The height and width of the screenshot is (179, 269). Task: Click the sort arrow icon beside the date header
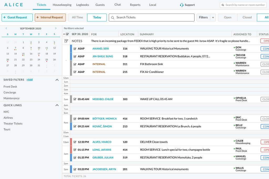click(x=64, y=34)
